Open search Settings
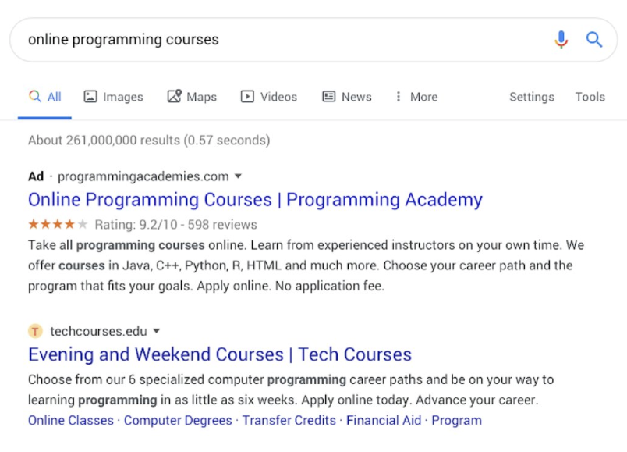The width and height of the screenshot is (627, 452). pos(531,97)
